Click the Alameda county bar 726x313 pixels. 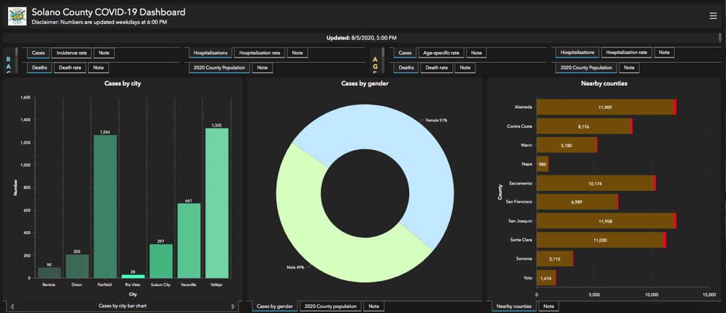[x=604, y=107]
